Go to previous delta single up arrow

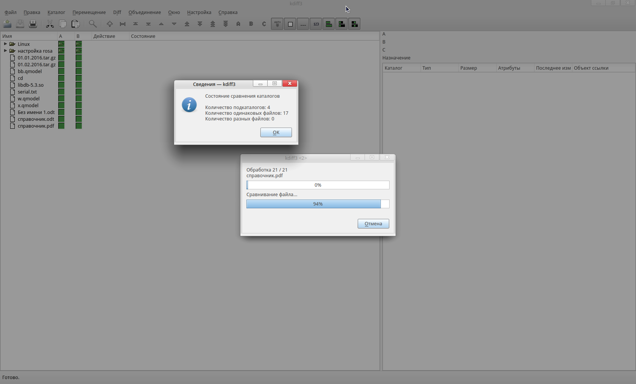point(161,24)
